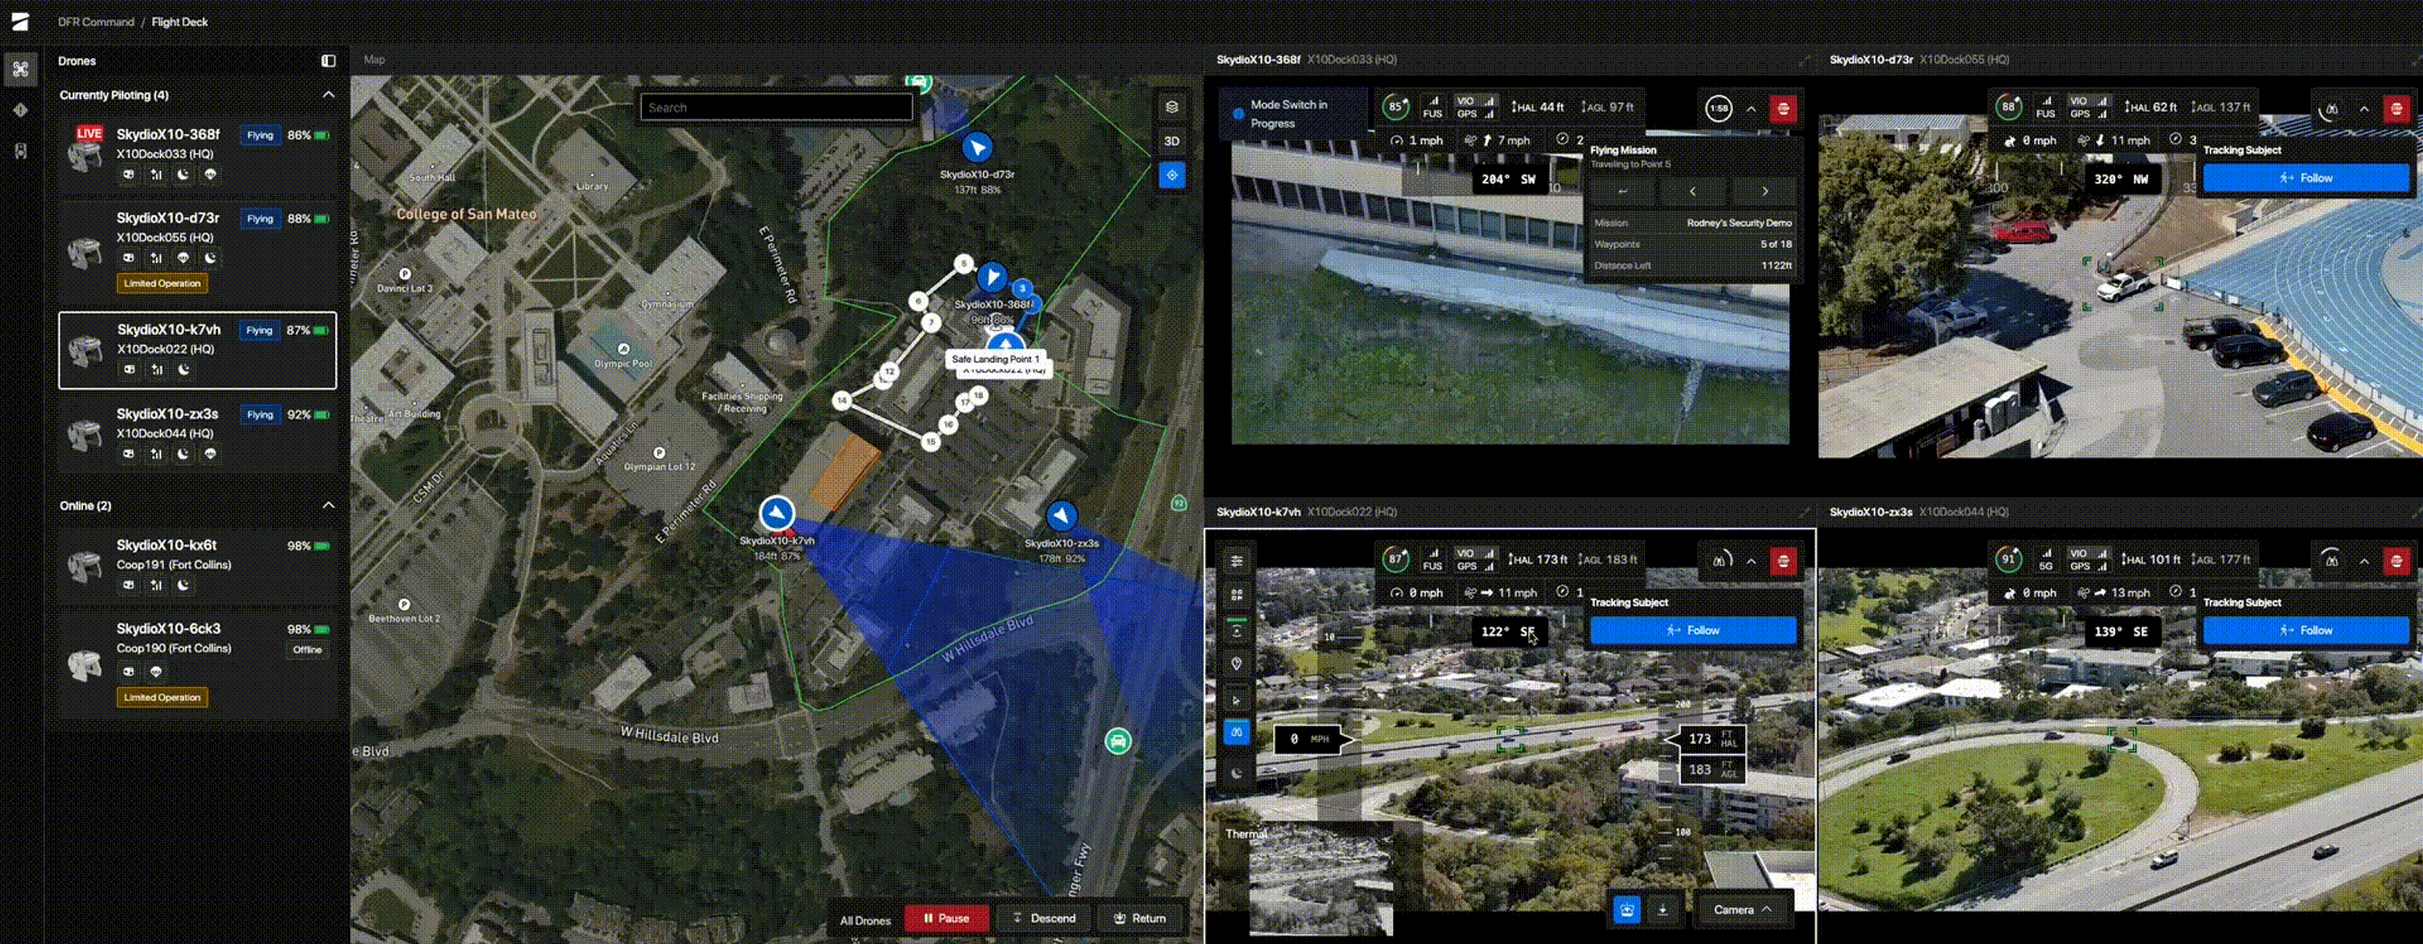Click the waypoint pin icon in k7vh toolbar
The image size is (2423, 944).
pos(1236,664)
